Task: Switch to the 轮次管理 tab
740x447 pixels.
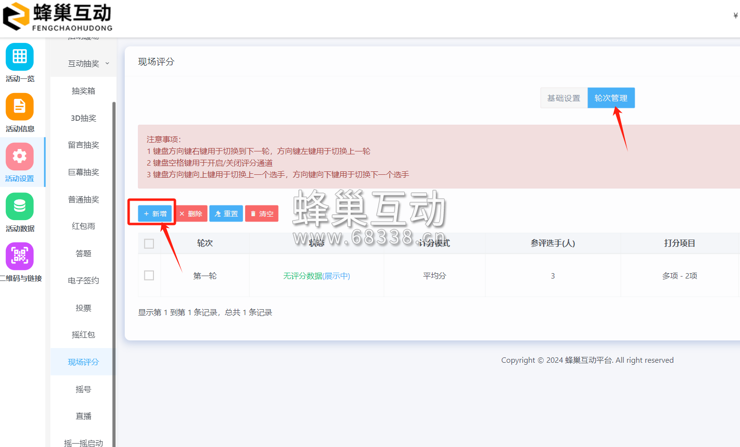Action: (x=611, y=97)
